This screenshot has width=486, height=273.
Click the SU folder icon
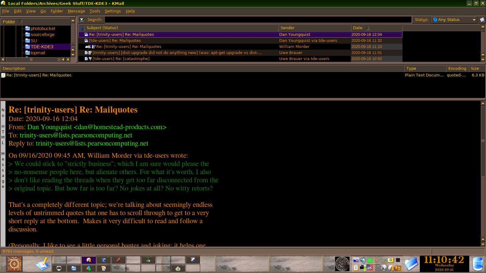coord(28,40)
